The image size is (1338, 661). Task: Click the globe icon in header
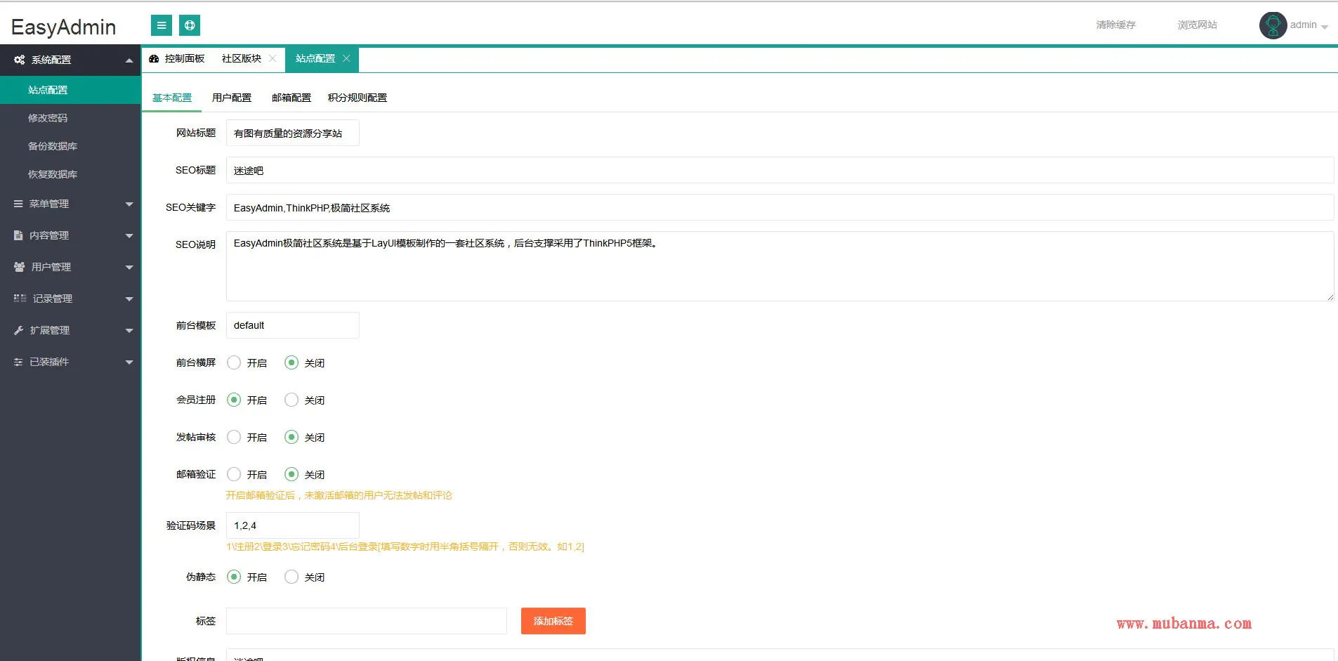coord(190,25)
